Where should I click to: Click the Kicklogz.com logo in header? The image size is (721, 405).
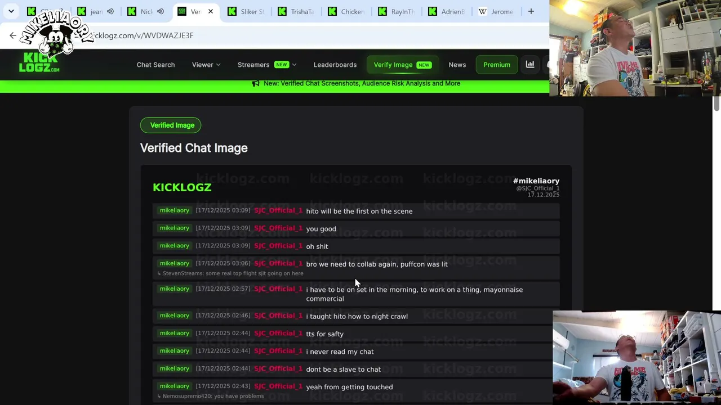[x=39, y=63]
